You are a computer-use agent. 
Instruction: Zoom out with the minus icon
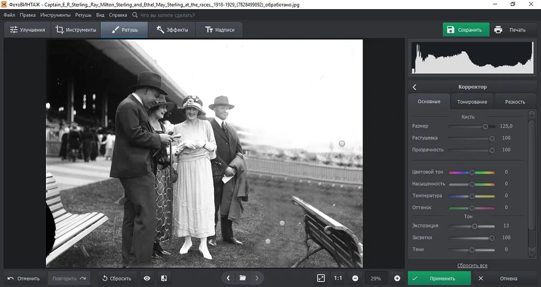coord(355,278)
